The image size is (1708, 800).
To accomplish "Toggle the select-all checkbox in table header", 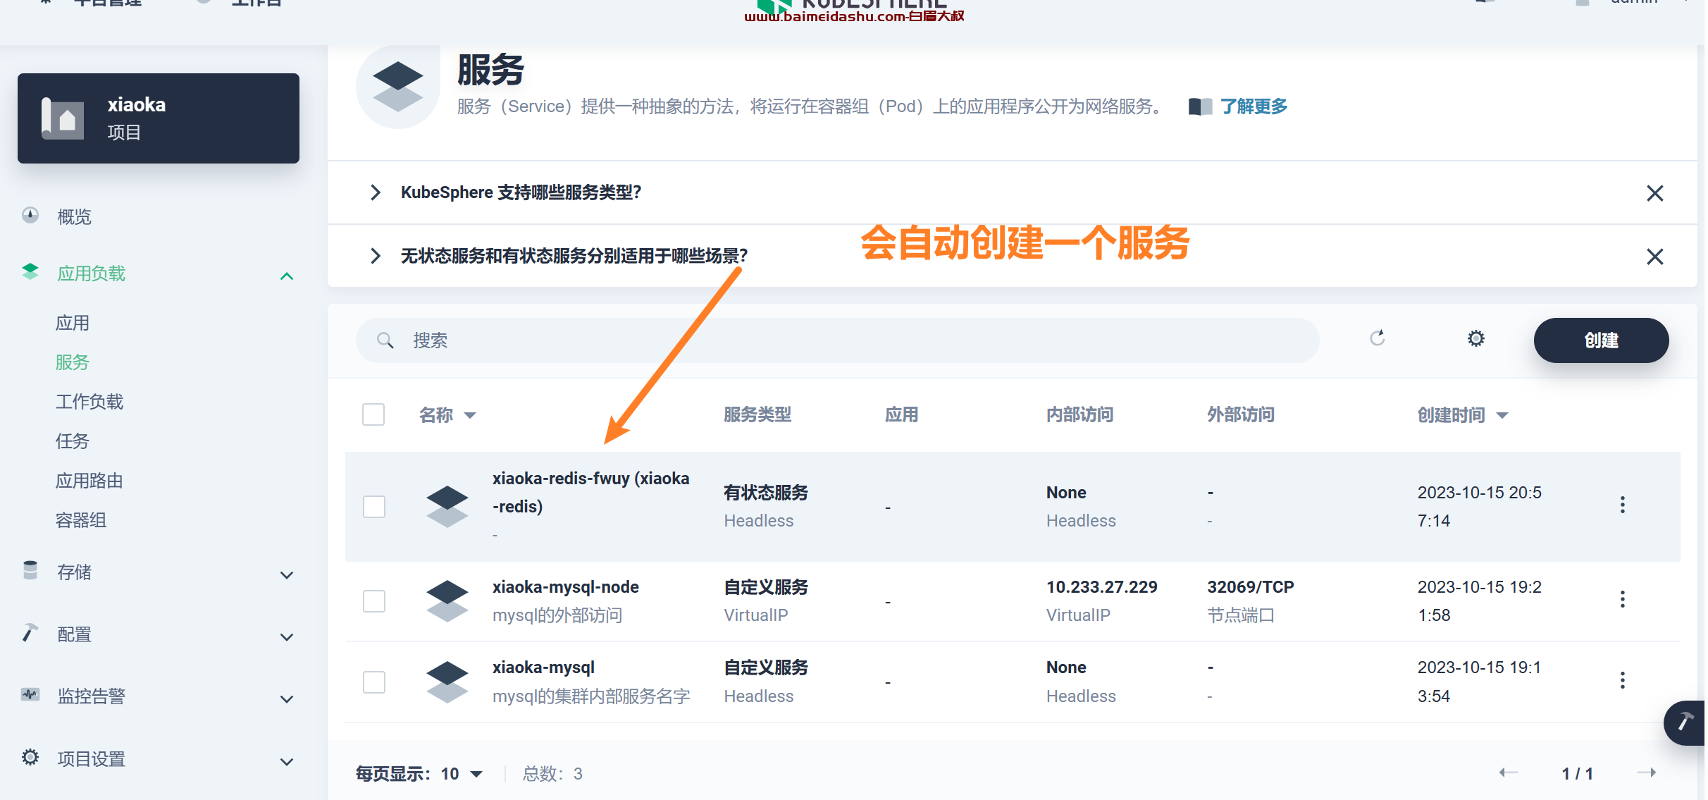I will [373, 414].
